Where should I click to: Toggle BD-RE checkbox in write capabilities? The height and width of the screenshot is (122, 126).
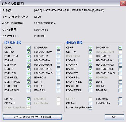click(x=120, y=86)
